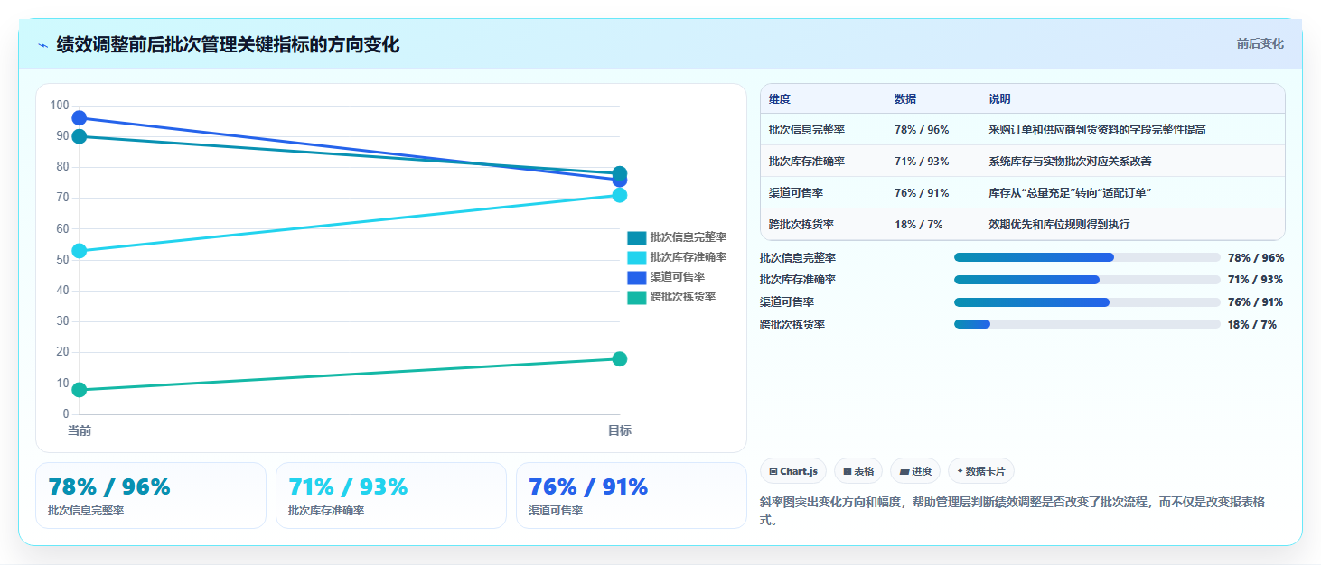
Task: Open the 71% / 93% data card
Action: (x=391, y=496)
